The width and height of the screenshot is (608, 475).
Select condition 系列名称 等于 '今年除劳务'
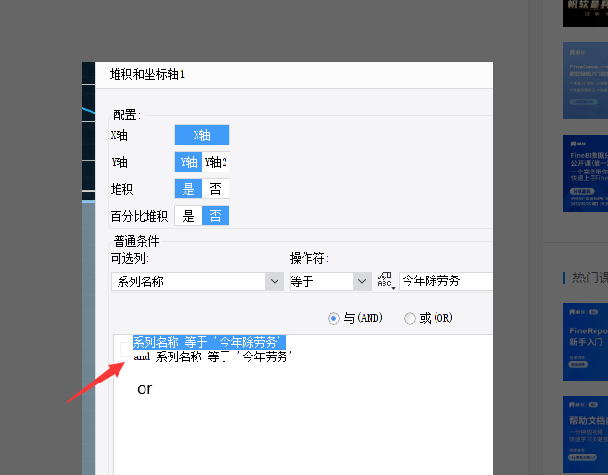tap(209, 342)
